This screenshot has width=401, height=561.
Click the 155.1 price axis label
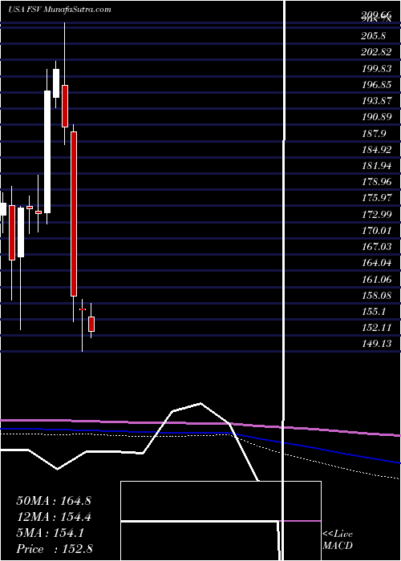point(375,312)
